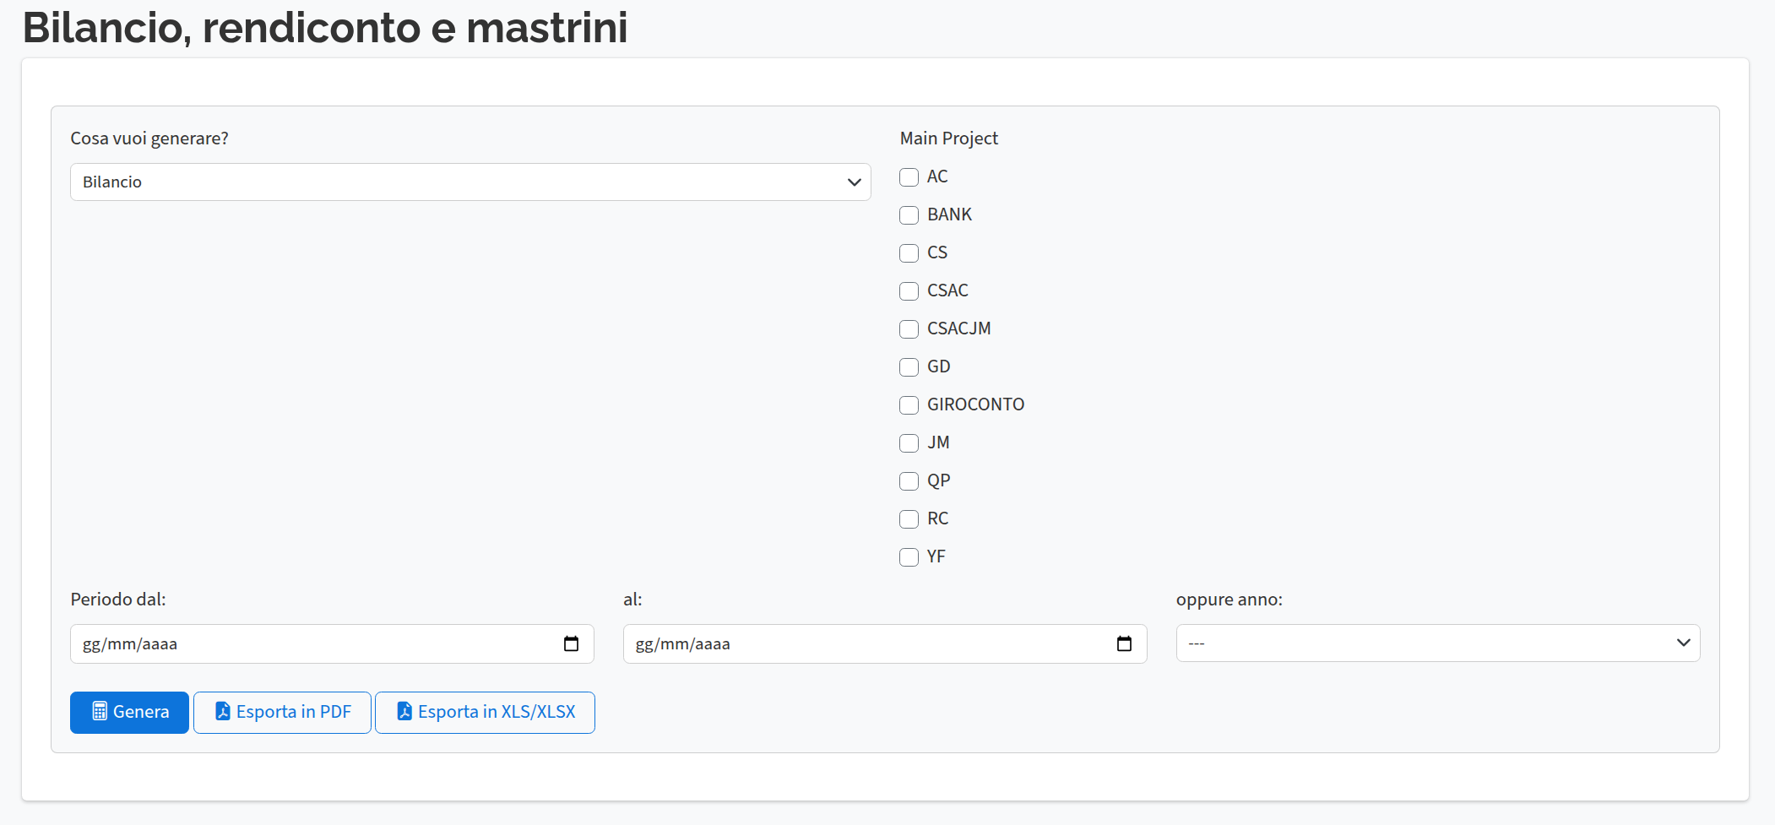Open calendar picker for Periodo dal

[x=571, y=643]
